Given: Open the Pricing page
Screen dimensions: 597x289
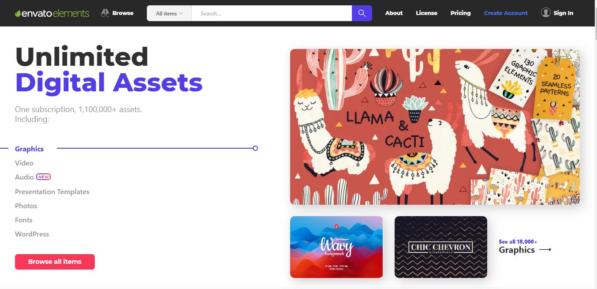Looking at the screenshot, I should point(460,13).
